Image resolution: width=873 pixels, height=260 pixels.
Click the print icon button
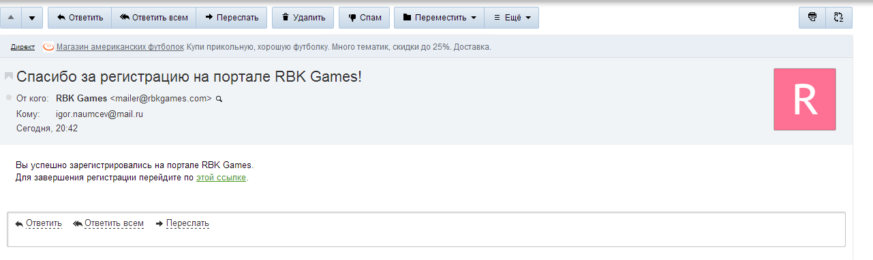pyautogui.click(x=812, y=18)
